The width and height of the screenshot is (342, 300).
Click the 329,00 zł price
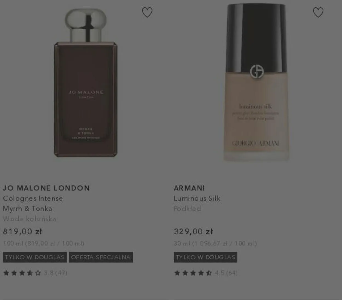[193, 232]
